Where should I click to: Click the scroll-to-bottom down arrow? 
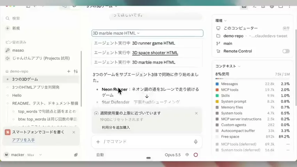pyautogui.click(x=147, y=96)
